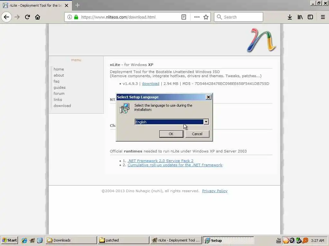Reload the current page
The image size is (329, 246).
pyautogui.click(x=27, y=17)
